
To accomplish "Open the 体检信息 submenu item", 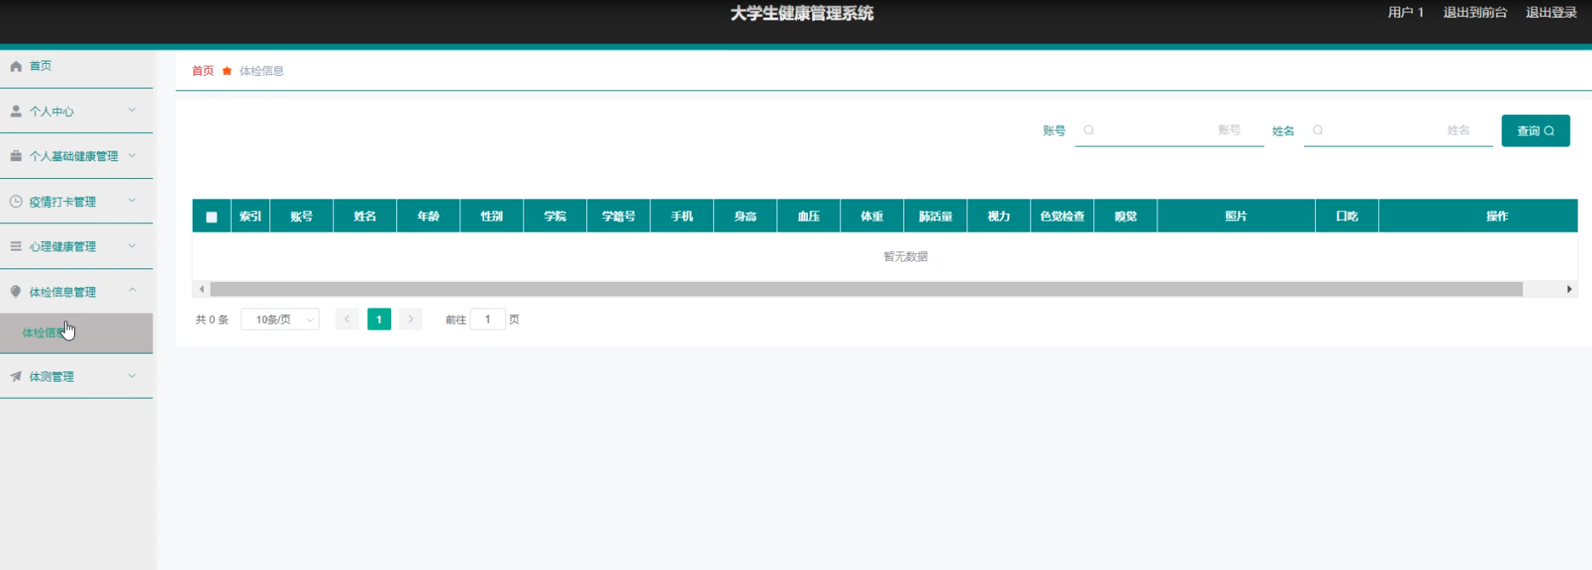I will (x=77, y=333).
